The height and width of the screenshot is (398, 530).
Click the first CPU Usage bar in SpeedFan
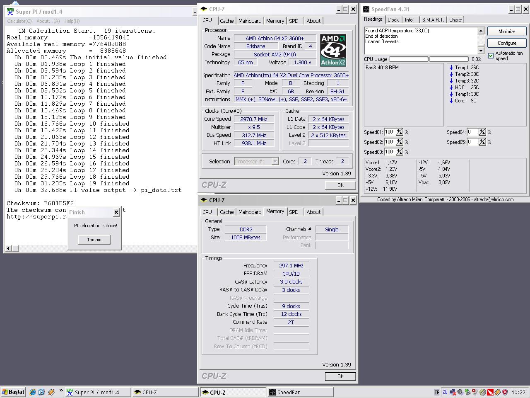tap(408, 59)
